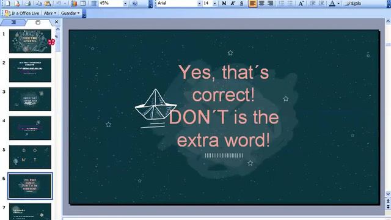The width and height of the screenshot is (391, 220).
Task: Print the presentation using the printer icon
Action: tap(27, 3)
